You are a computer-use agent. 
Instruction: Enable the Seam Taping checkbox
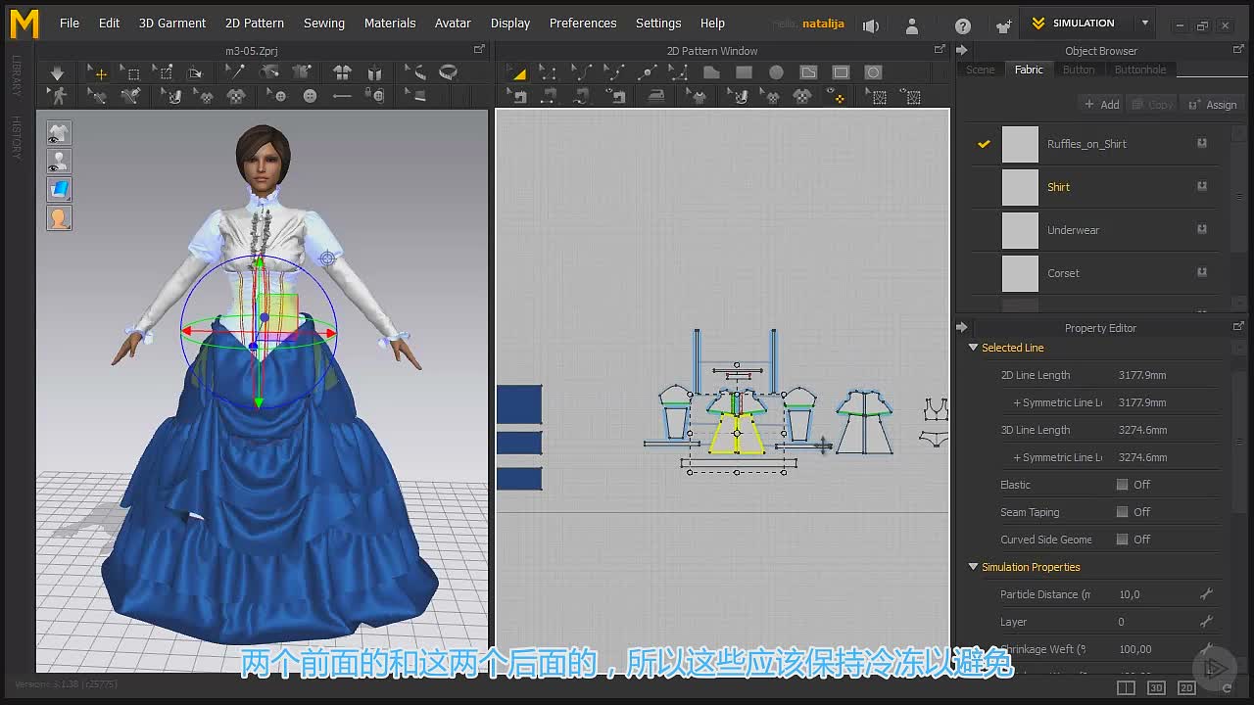(x=1122, y=512)
